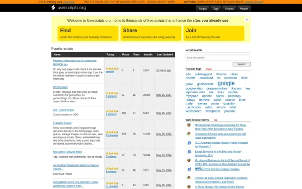Click IE icon beside IE11 Automatic Update Blocker
The height and width of the screenshot is (189, 302).
click(x=189, y=143)
